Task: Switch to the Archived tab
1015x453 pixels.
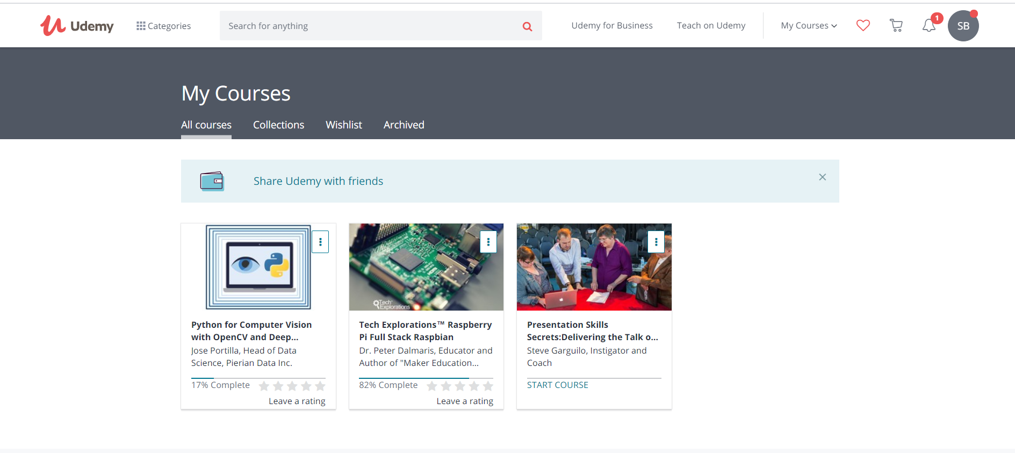Action: (404, 125)
